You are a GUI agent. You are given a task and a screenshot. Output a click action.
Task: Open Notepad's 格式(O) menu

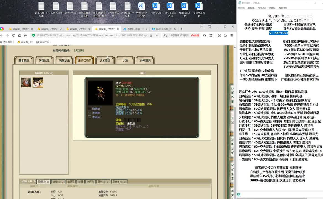(262, 8)
